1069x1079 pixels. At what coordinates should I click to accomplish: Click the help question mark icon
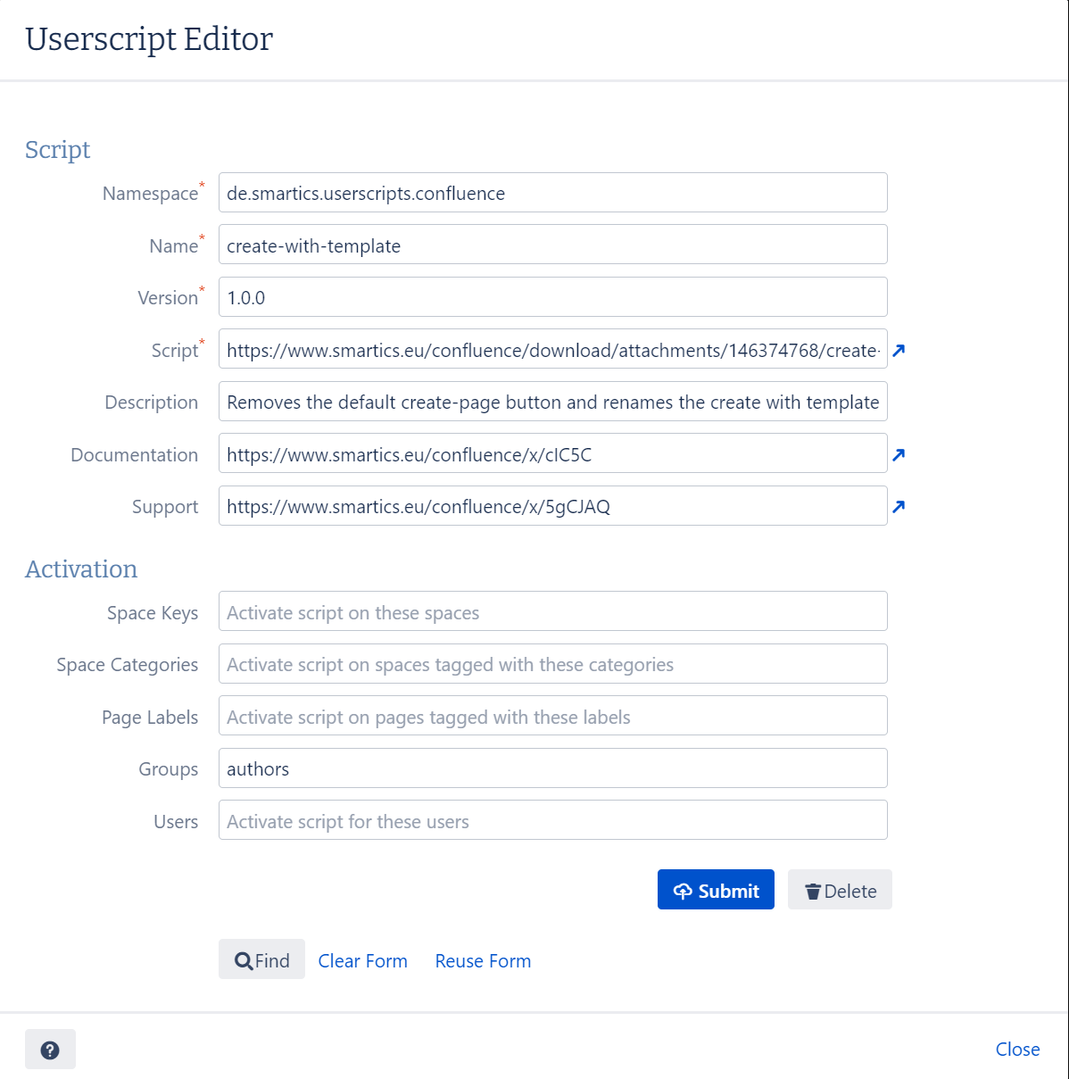[x=50, y=1050]
